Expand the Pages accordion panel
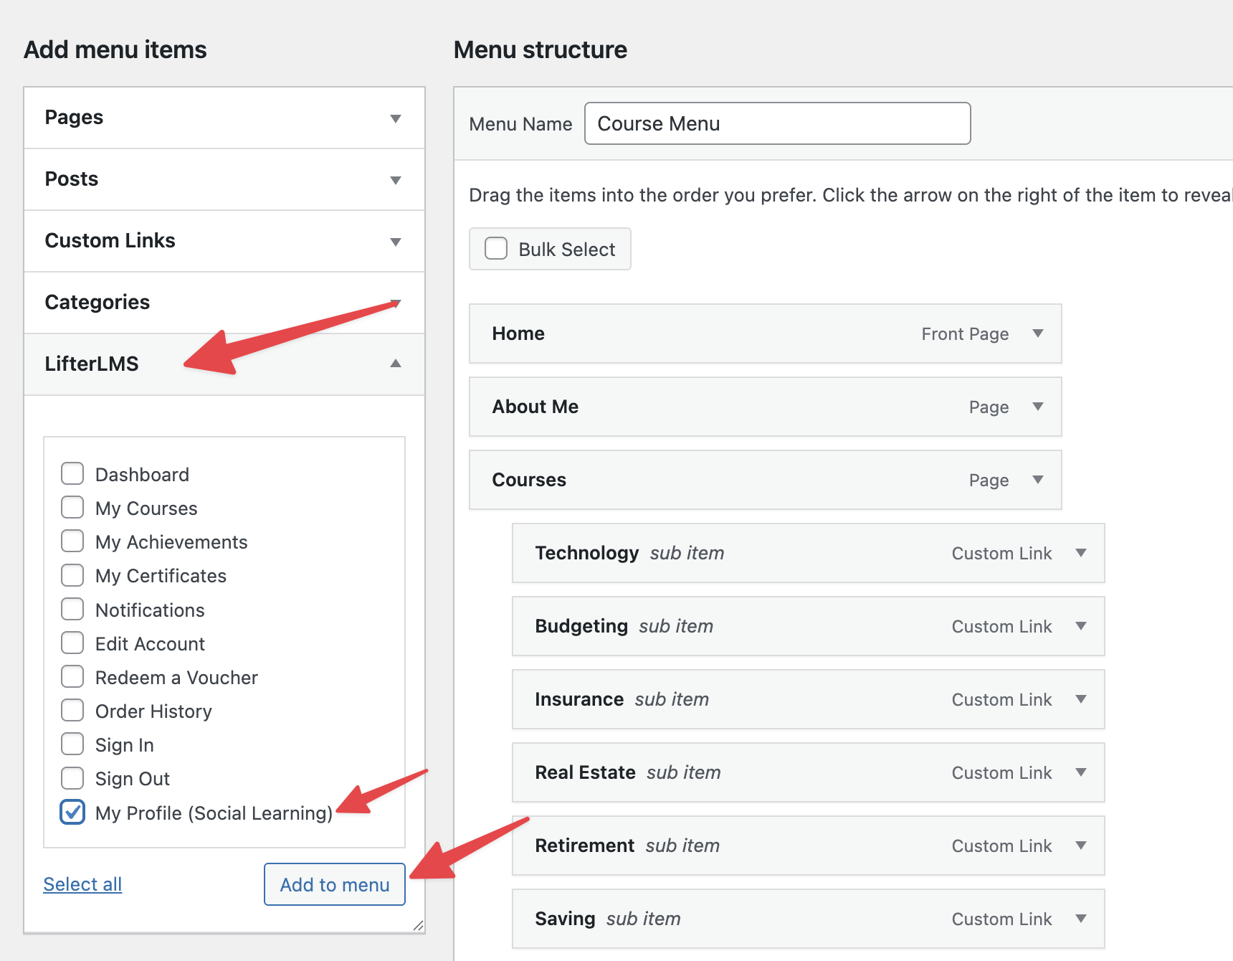This screenshot has width=1233, height=961. coord(395,118)
